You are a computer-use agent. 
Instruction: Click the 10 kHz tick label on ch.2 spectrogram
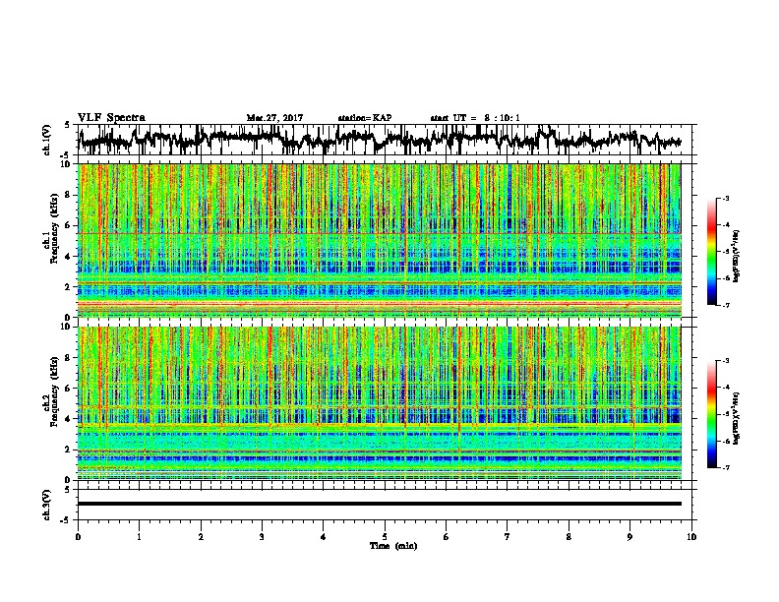65,327
